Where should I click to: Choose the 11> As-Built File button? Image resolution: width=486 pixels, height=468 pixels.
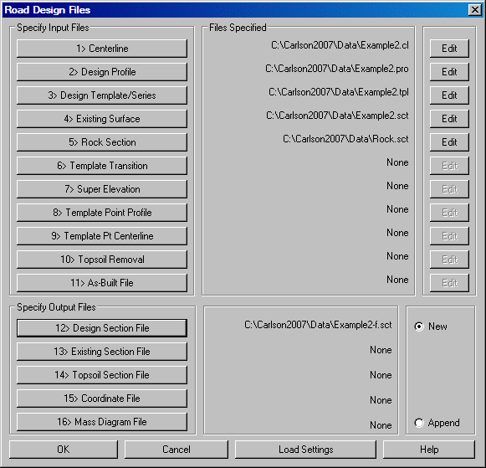(102, 283)
